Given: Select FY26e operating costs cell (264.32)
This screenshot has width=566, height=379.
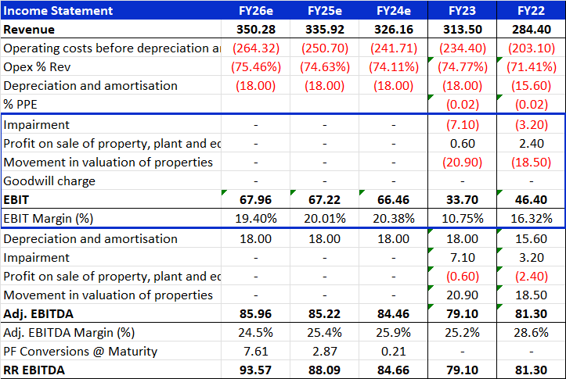Looking at the screenshot, I should pos(255,48).
